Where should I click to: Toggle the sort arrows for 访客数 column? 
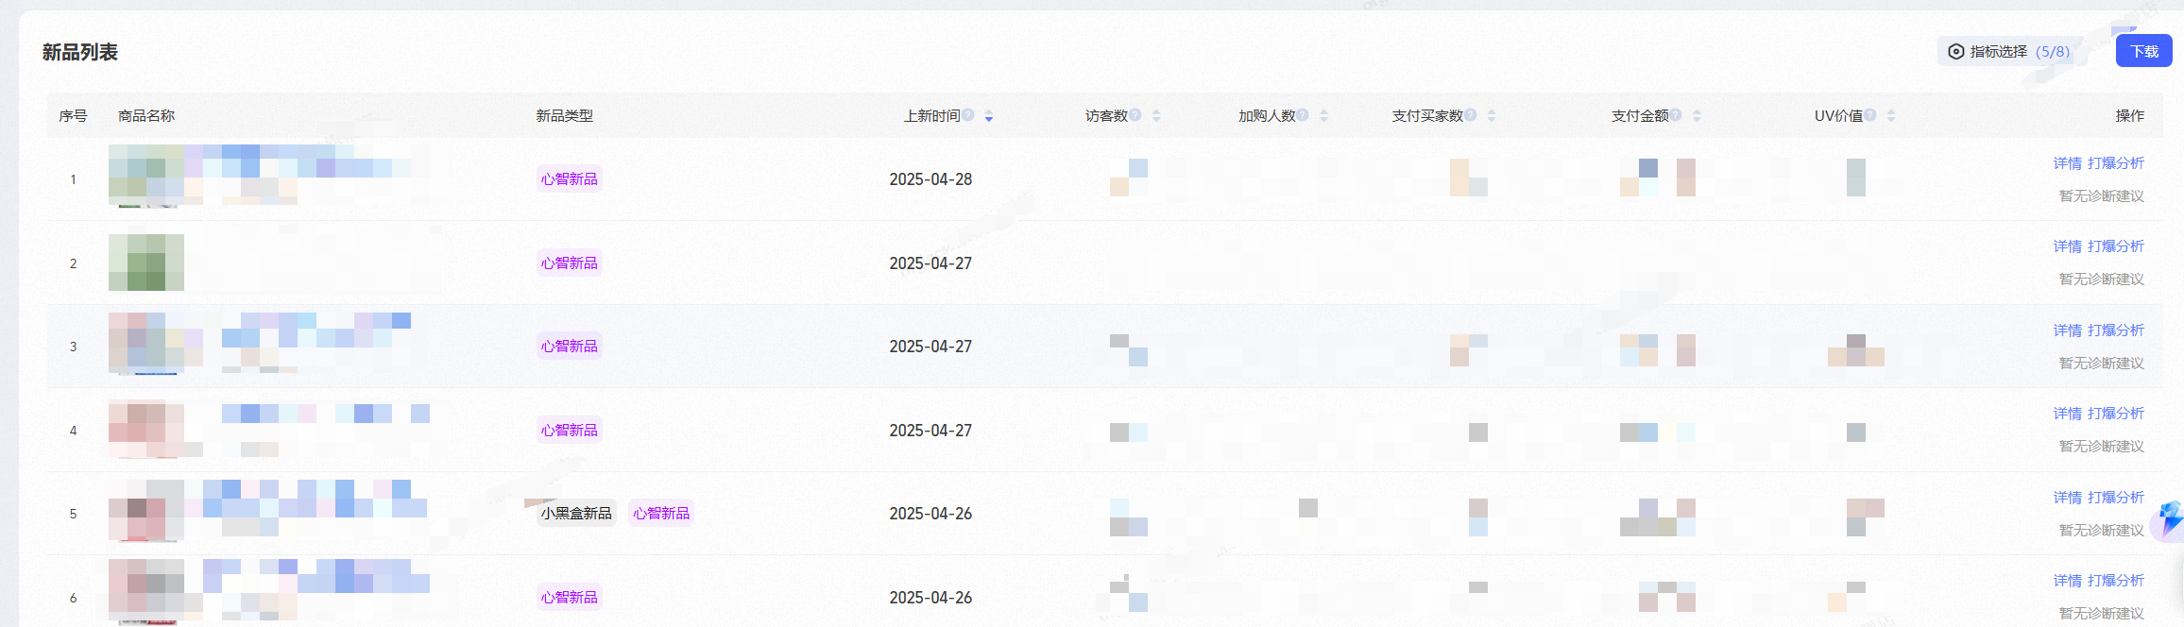[x=1156, y=116]
